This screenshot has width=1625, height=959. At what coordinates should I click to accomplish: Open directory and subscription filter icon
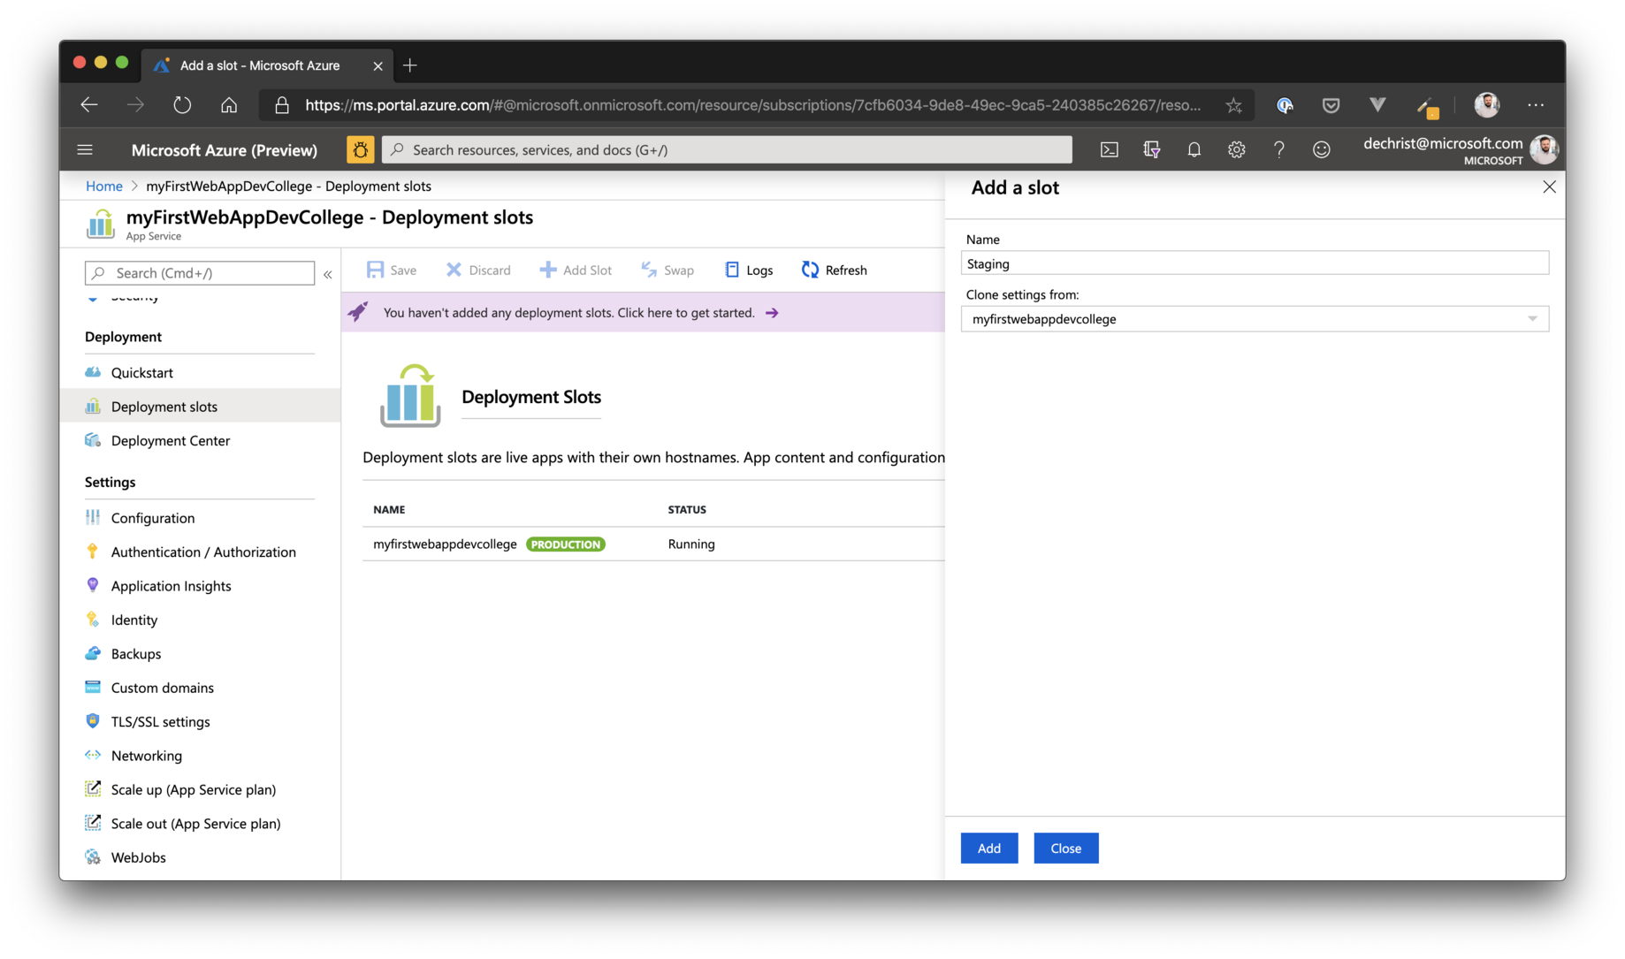[1151, 150]
